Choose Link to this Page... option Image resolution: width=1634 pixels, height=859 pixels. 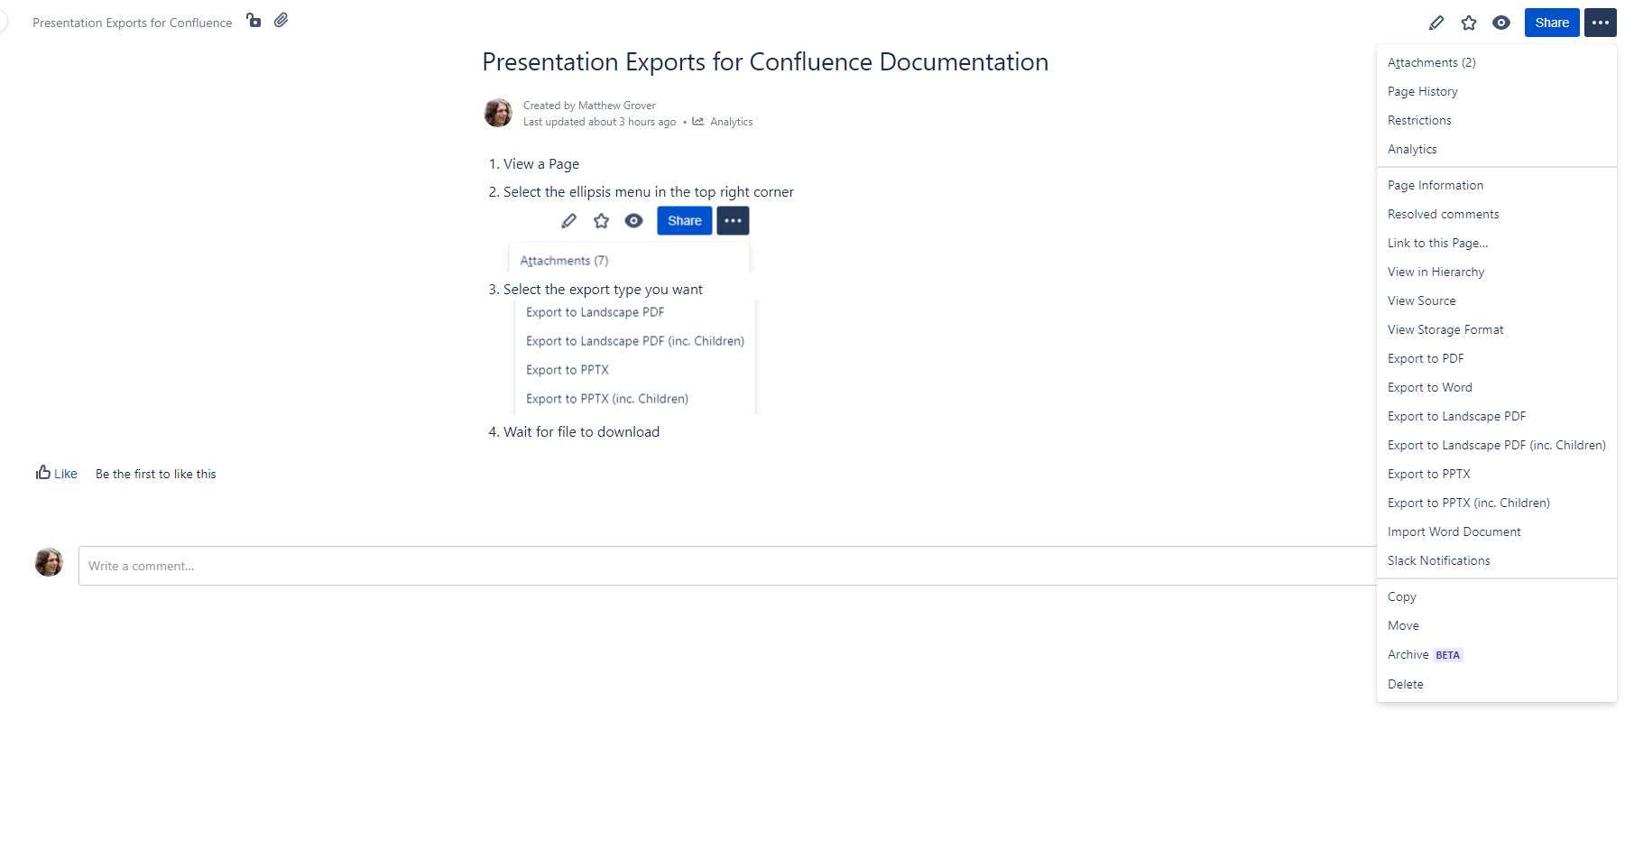[x=1496, y=243]
